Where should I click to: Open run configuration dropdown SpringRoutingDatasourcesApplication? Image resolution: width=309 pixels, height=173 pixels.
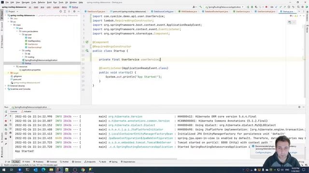tap(225, 7)
